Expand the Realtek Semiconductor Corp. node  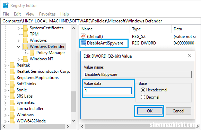(x=6, y=72)
